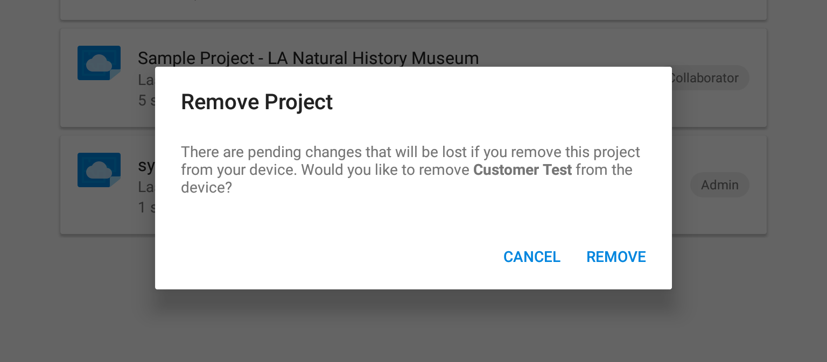The image size is (827, 362).
Task: Click the "La" subtitle text under Sample Project title
Action: pyautogui.click(x=146, y=80)
